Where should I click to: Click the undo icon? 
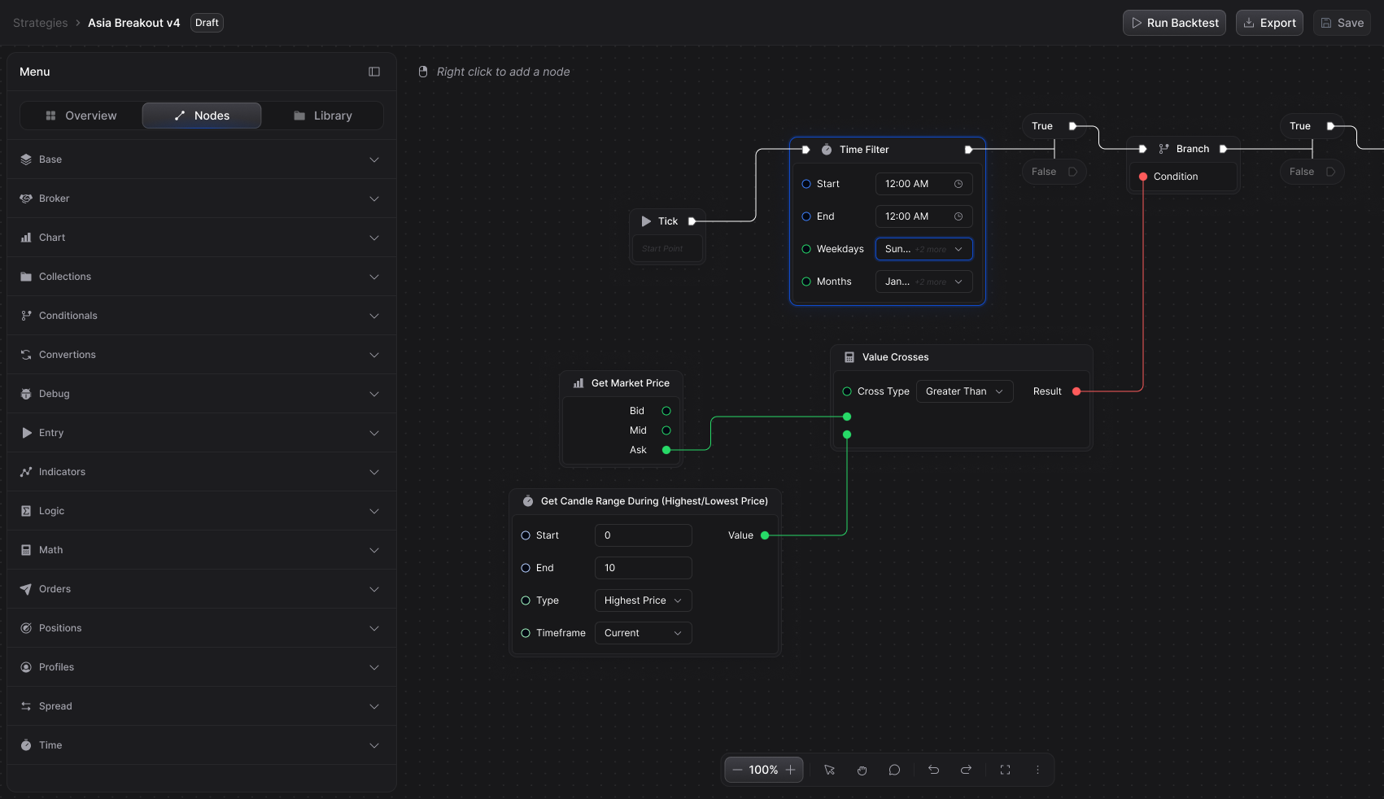[x=933, y=770]
